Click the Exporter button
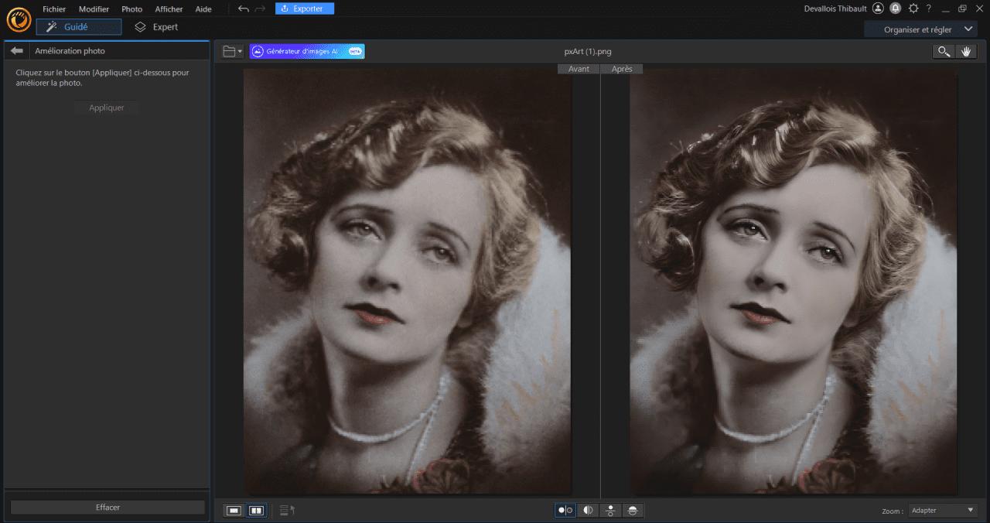The height and width of the screenshot is (523, 990). pyautogui.click(x=305, y=9)
